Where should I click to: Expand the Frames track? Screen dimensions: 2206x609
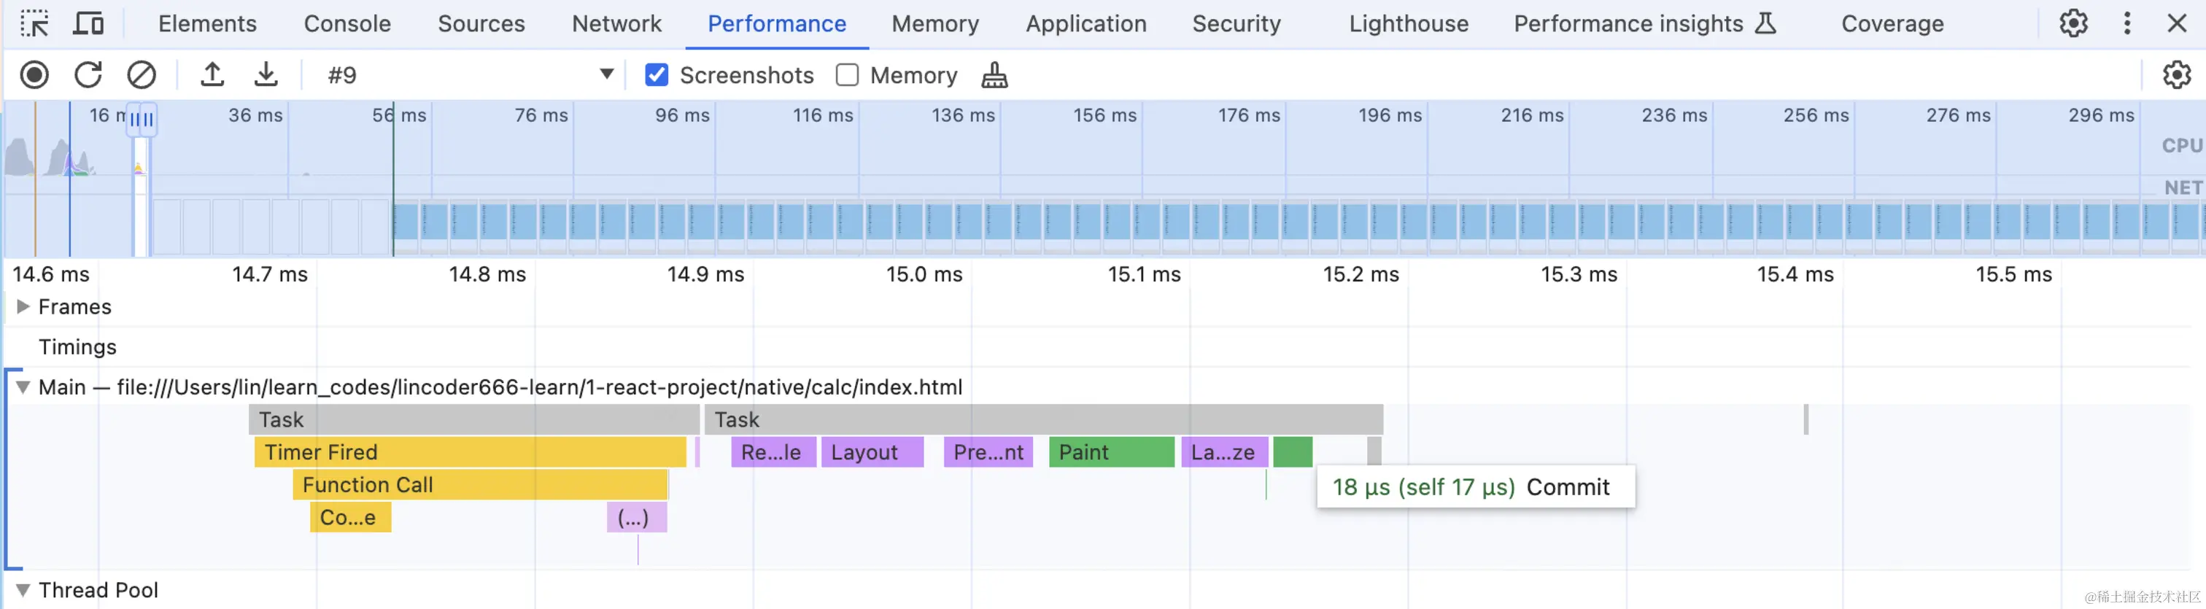[23, 306]
